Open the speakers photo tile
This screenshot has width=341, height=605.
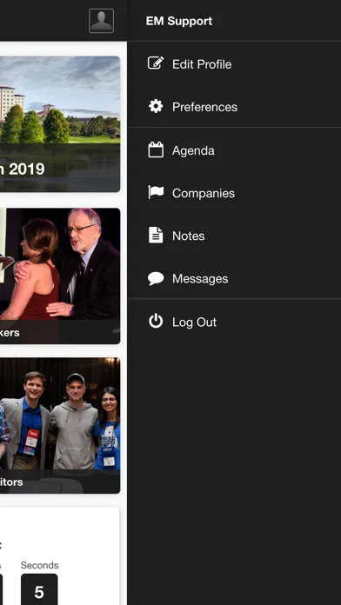tap(60, 276)
